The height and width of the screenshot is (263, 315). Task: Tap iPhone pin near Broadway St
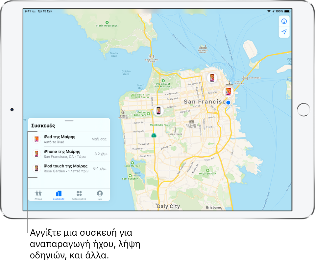[x=212, y=77]
